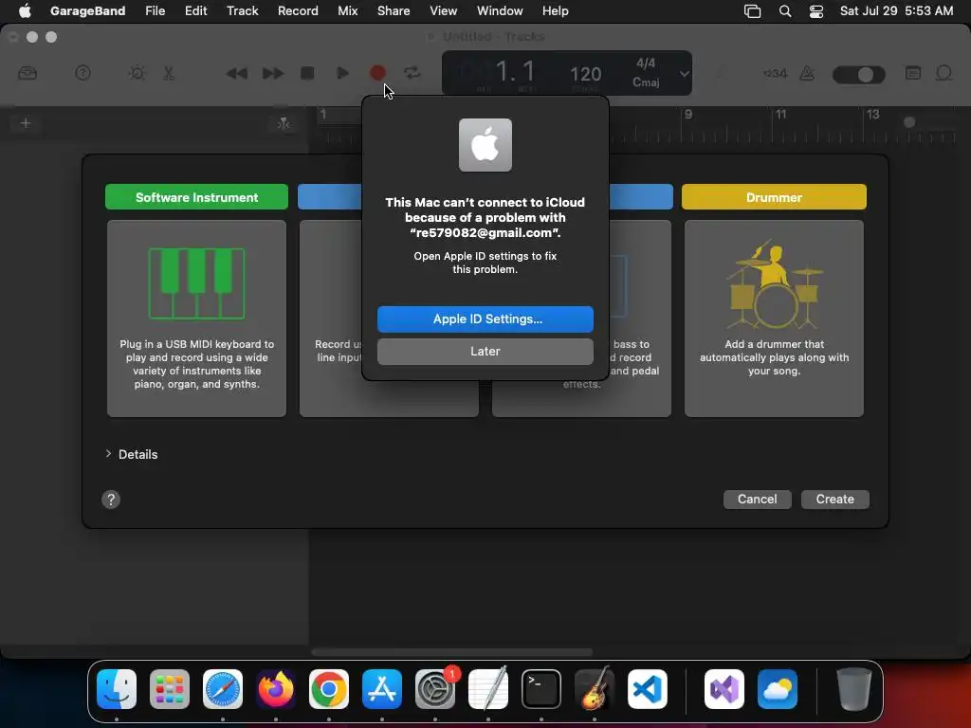Click the help question mark in track dialog
The height and width of the screenshot is (728, 971).
(111, 500)
